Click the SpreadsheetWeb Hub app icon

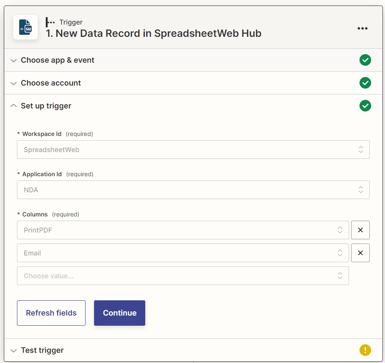(25, 27)
